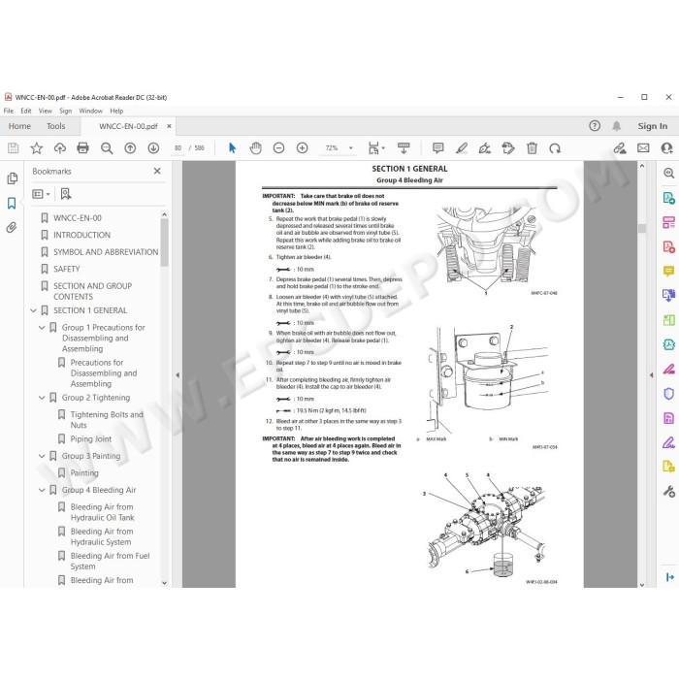
Task: Upload file to cloud icon
Action: 60,148
